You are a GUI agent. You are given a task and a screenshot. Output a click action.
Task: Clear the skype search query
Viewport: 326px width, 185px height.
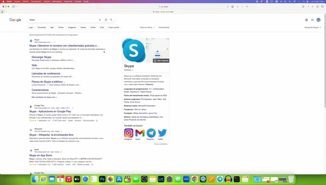[x=100, y=20]
